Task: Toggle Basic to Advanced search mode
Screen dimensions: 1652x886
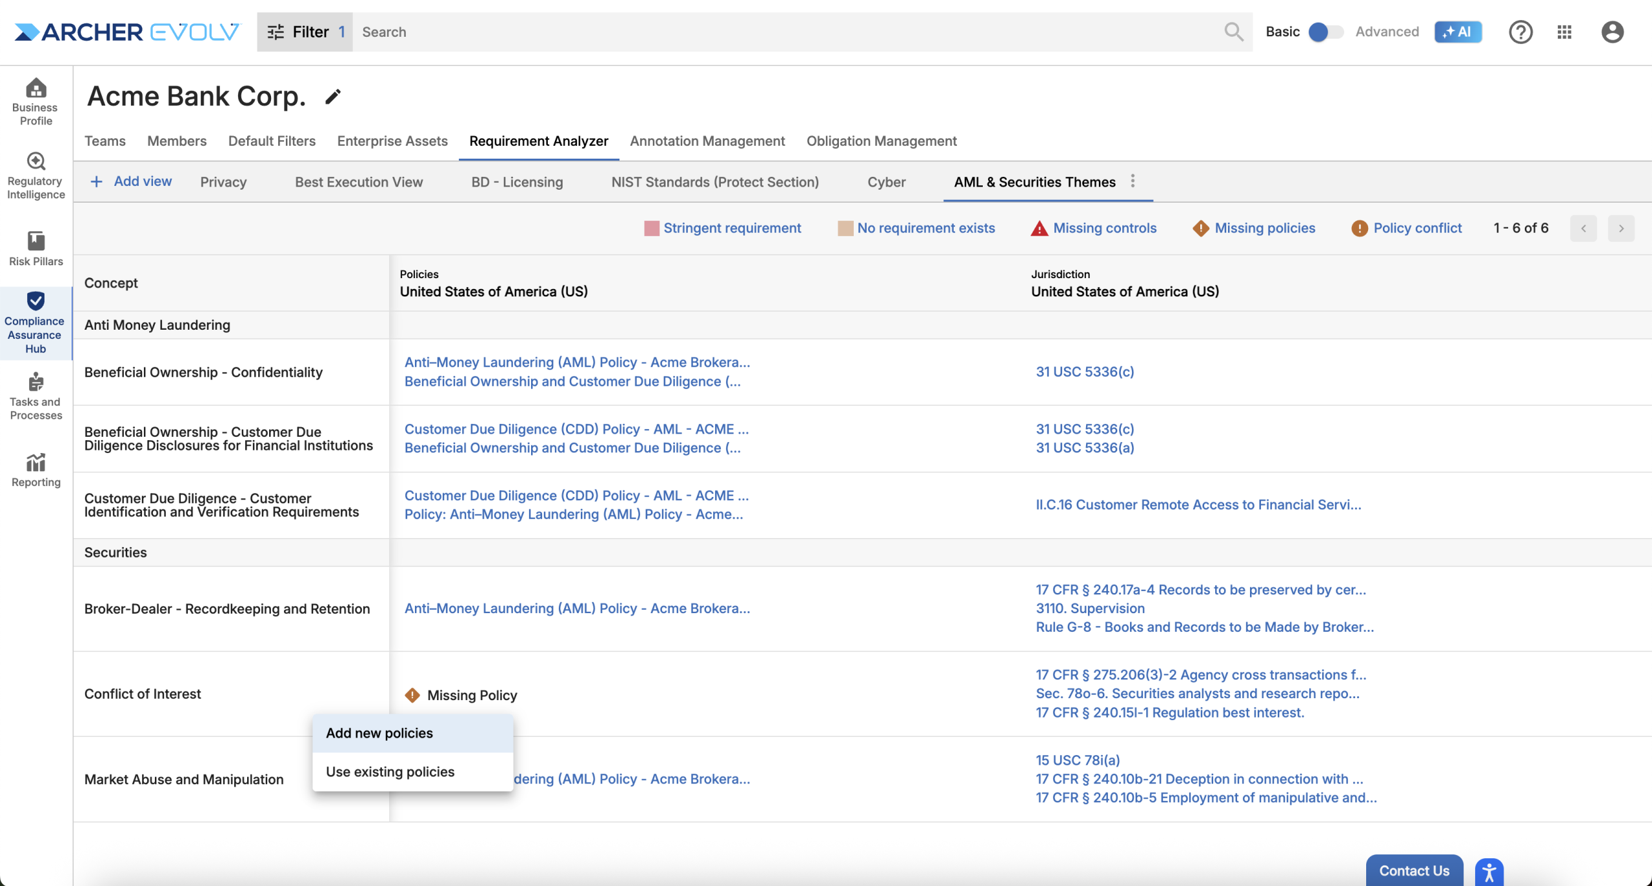Action: click(x=1325, y=32)
